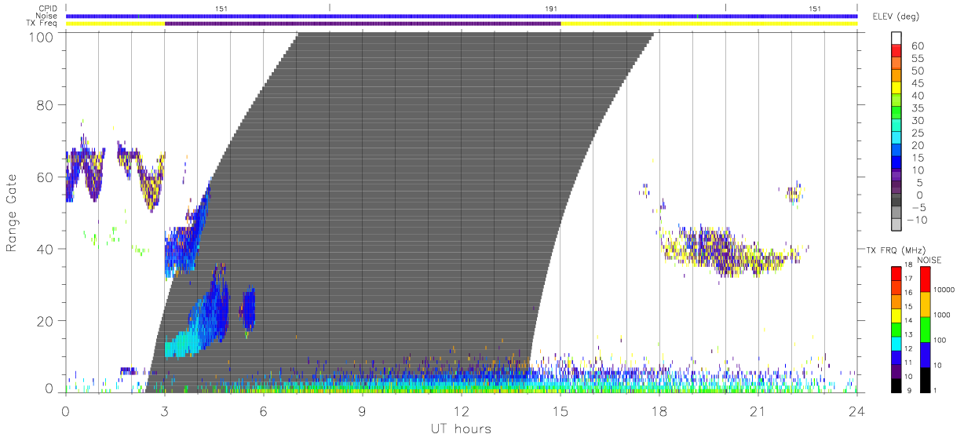Click the blue Noise strip above the plot
The image size is (964, 445).
coord(462,16)
